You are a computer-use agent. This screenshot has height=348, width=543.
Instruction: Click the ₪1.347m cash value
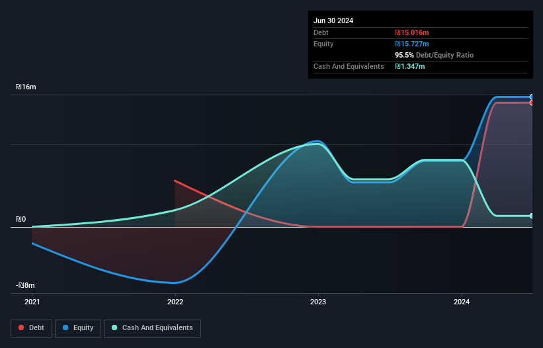[x=409, y=66]
